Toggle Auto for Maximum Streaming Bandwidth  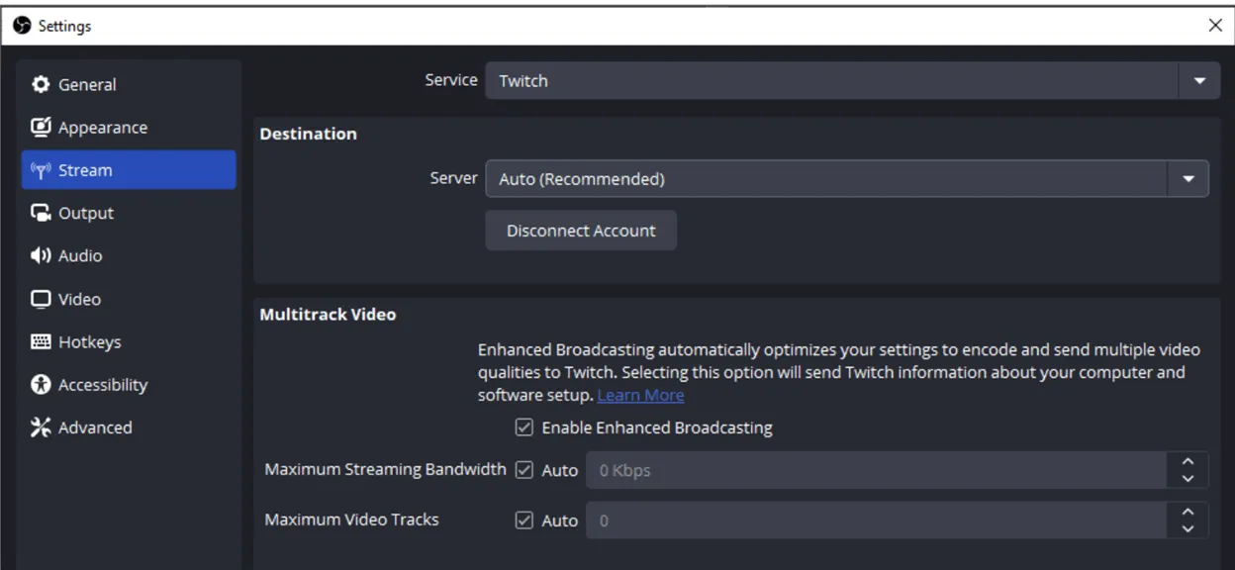[x=524, y=470]
